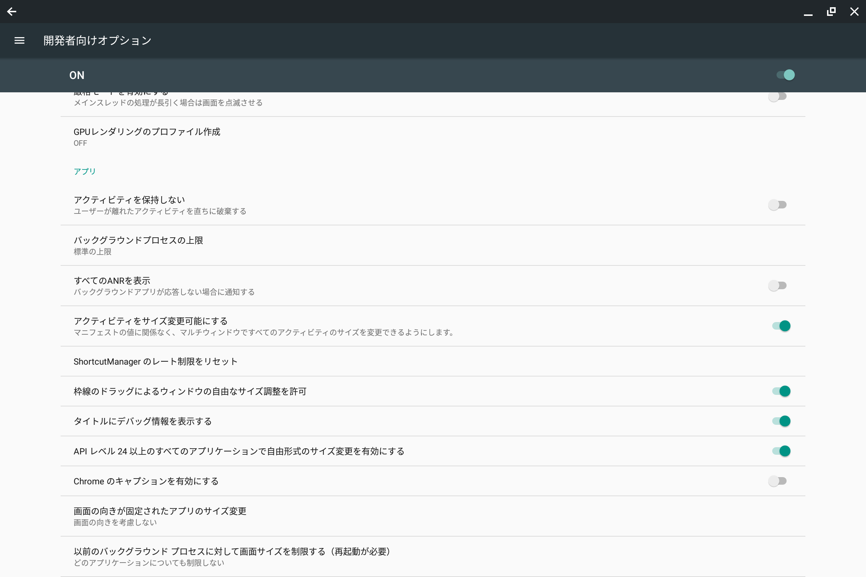Enable Chrome のキャプションを有効にする
The width and height of the screenshot is (866, 577).
click(x=778, y=481)
